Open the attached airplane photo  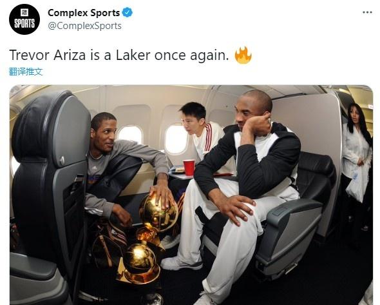(x=191, y=195)
